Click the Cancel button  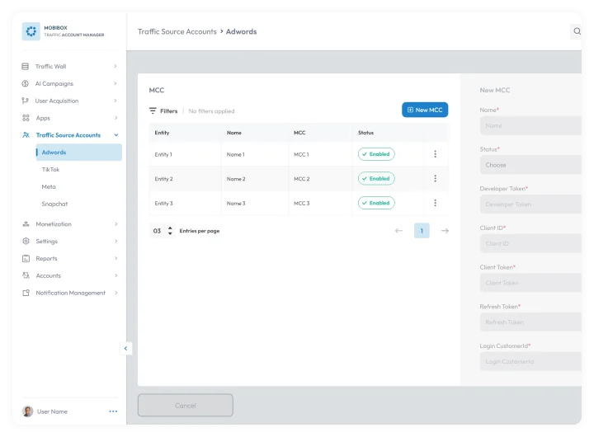186,405
